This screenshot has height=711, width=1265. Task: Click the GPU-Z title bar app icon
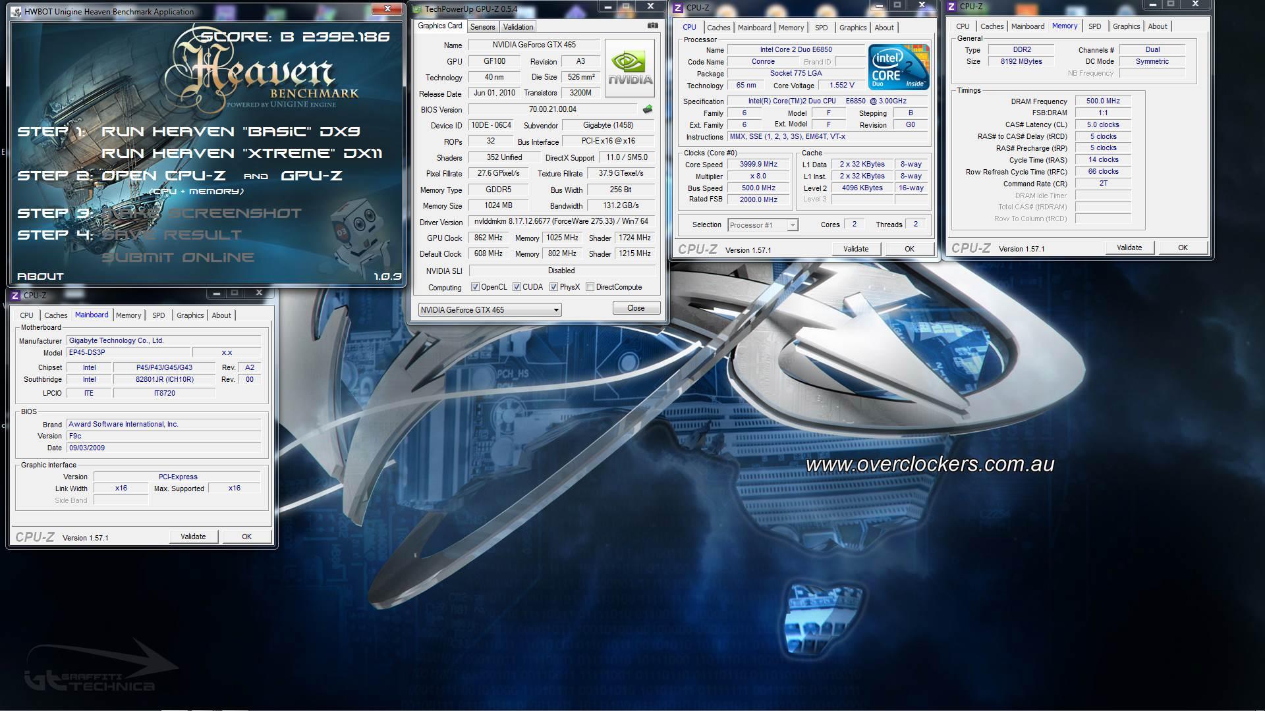click(x=416, y=9)
